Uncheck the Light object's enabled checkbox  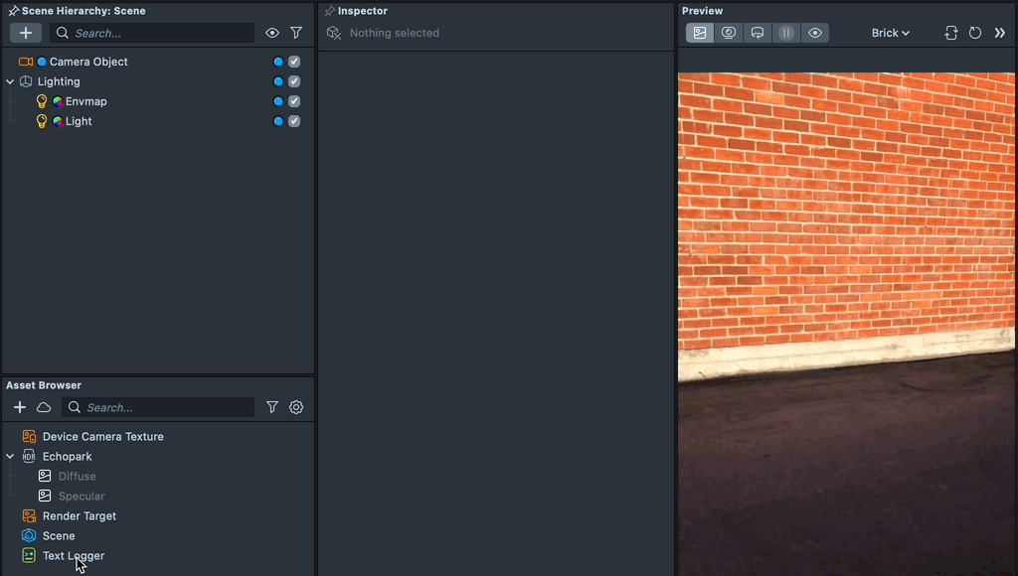point(293,121)
